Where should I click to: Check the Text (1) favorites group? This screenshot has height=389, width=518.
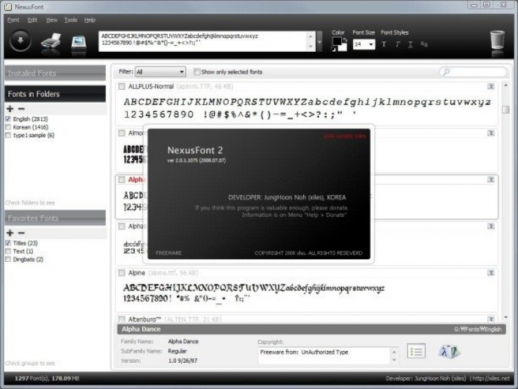(8, 252)
